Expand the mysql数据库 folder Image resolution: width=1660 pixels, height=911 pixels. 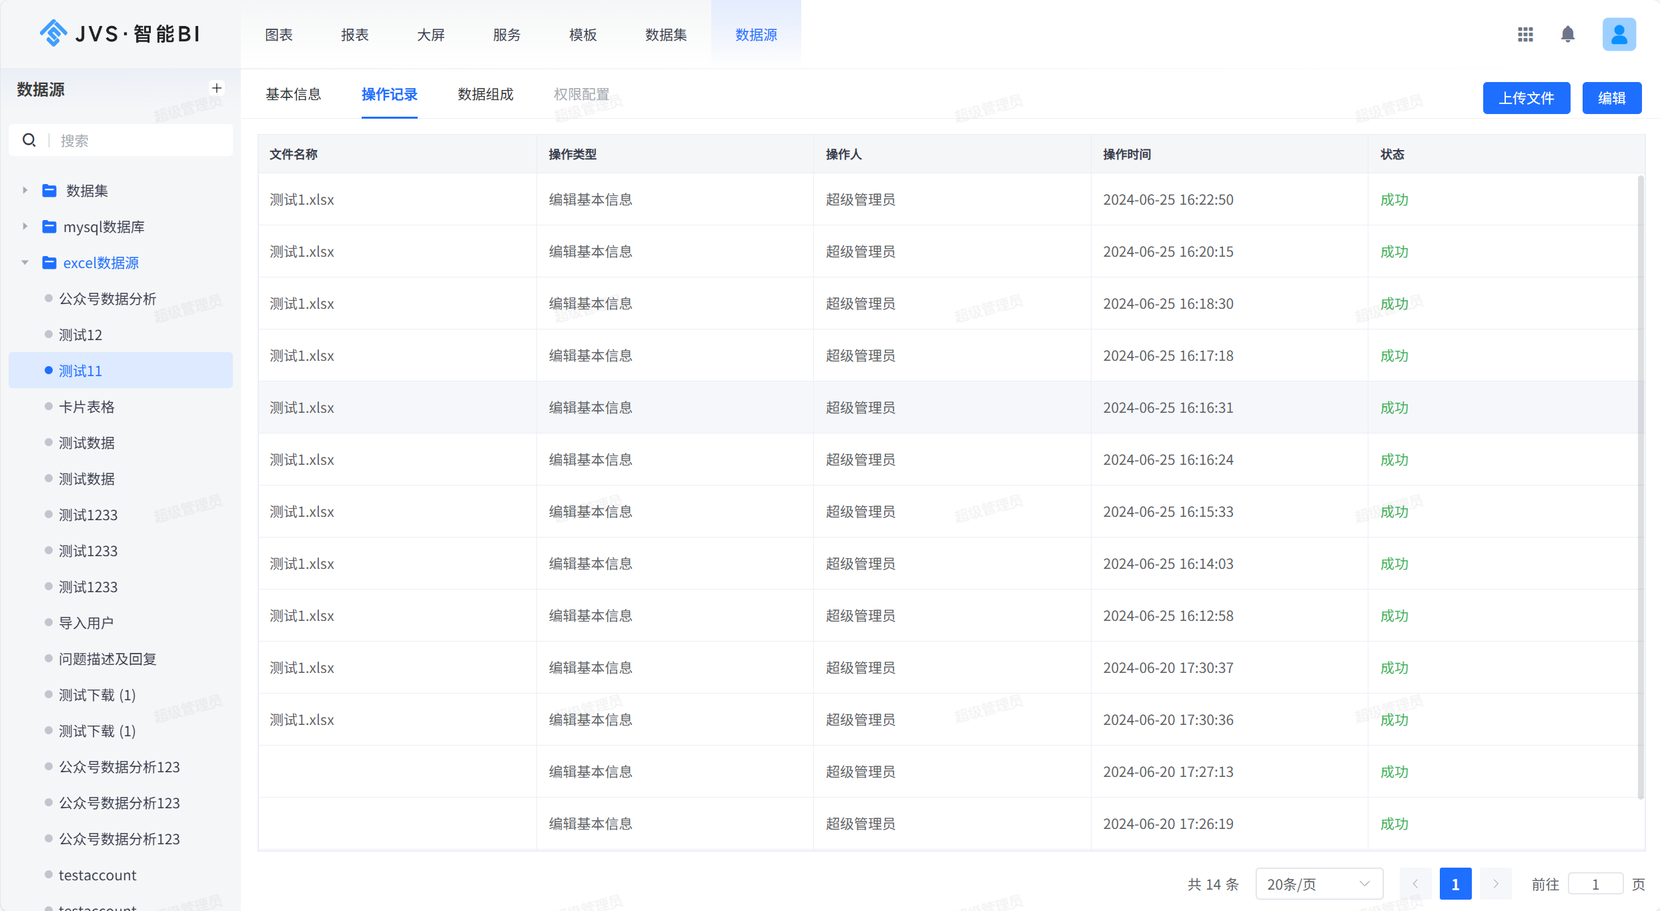click(x=25, y=227)
